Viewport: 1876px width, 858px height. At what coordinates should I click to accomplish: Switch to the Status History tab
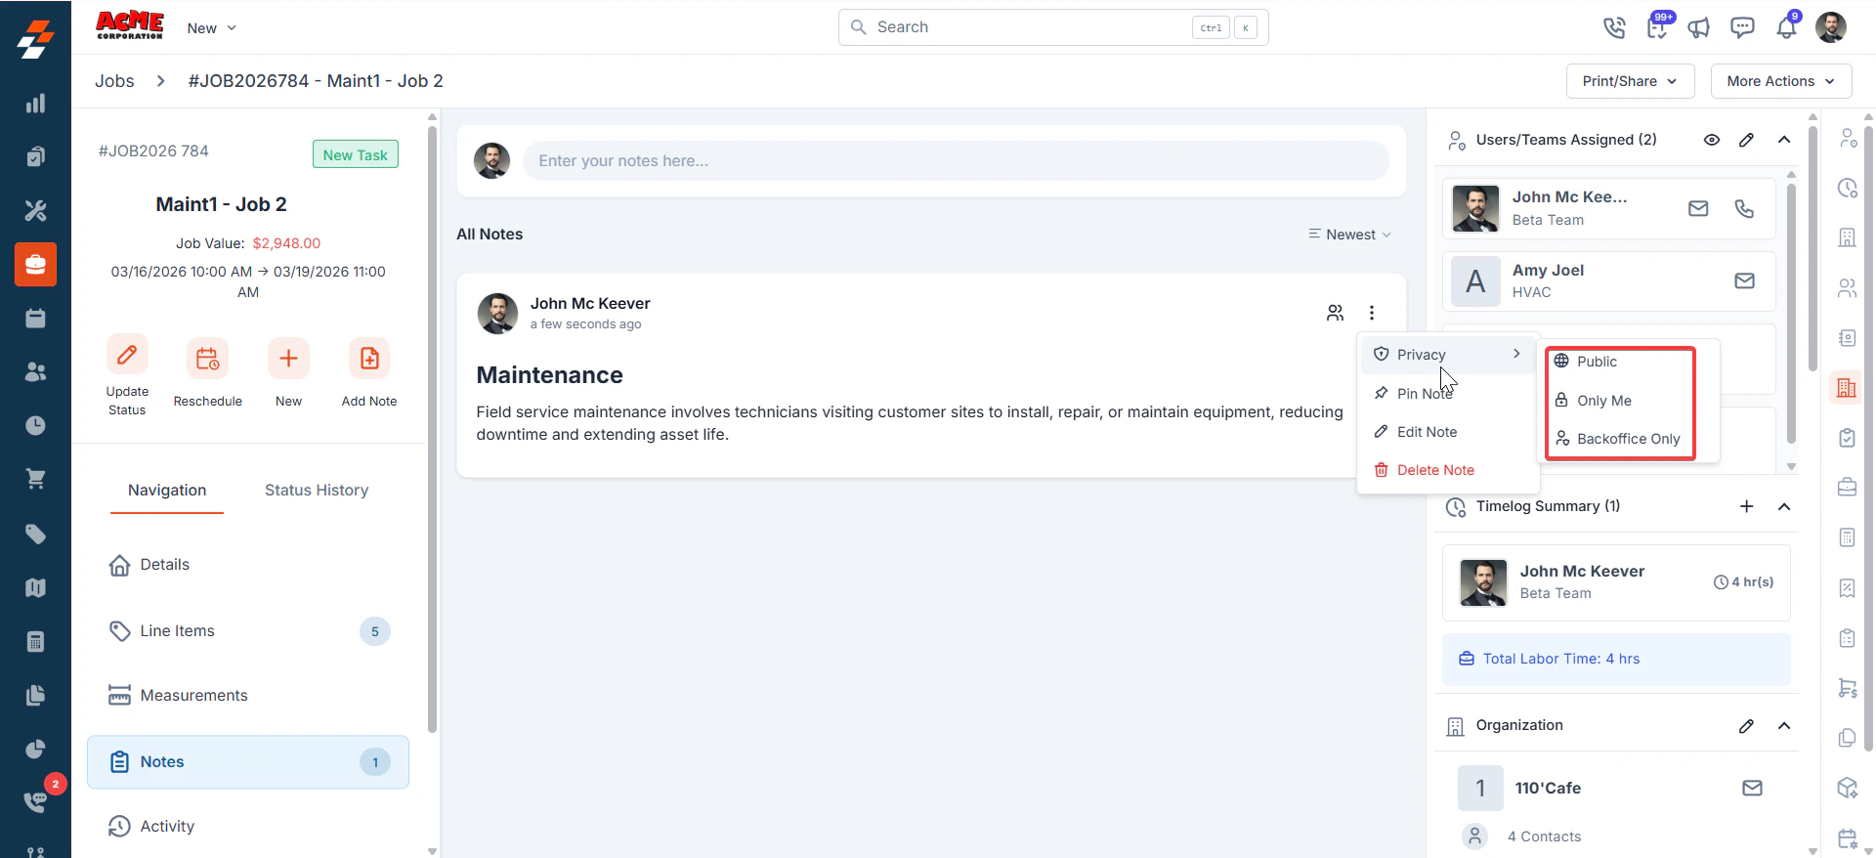click(x=317, y=491)
